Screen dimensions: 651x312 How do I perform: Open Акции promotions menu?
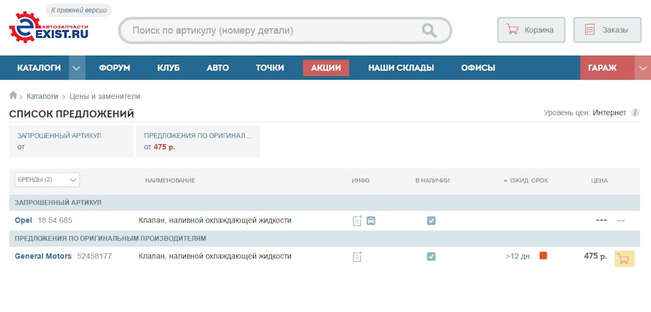tap(326, 68)
